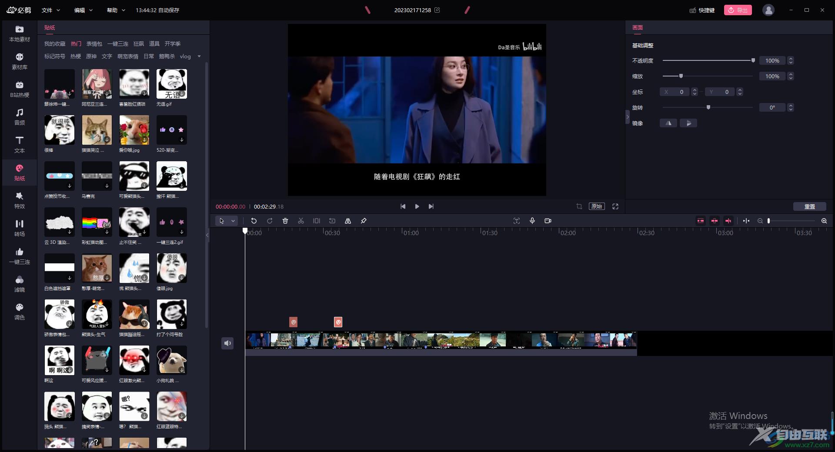Screen dimensions: 835x452
Task: Open the 特效 effects panel
Action: (20, 200)
